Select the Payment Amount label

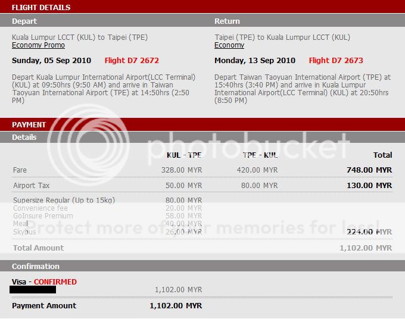44,305
